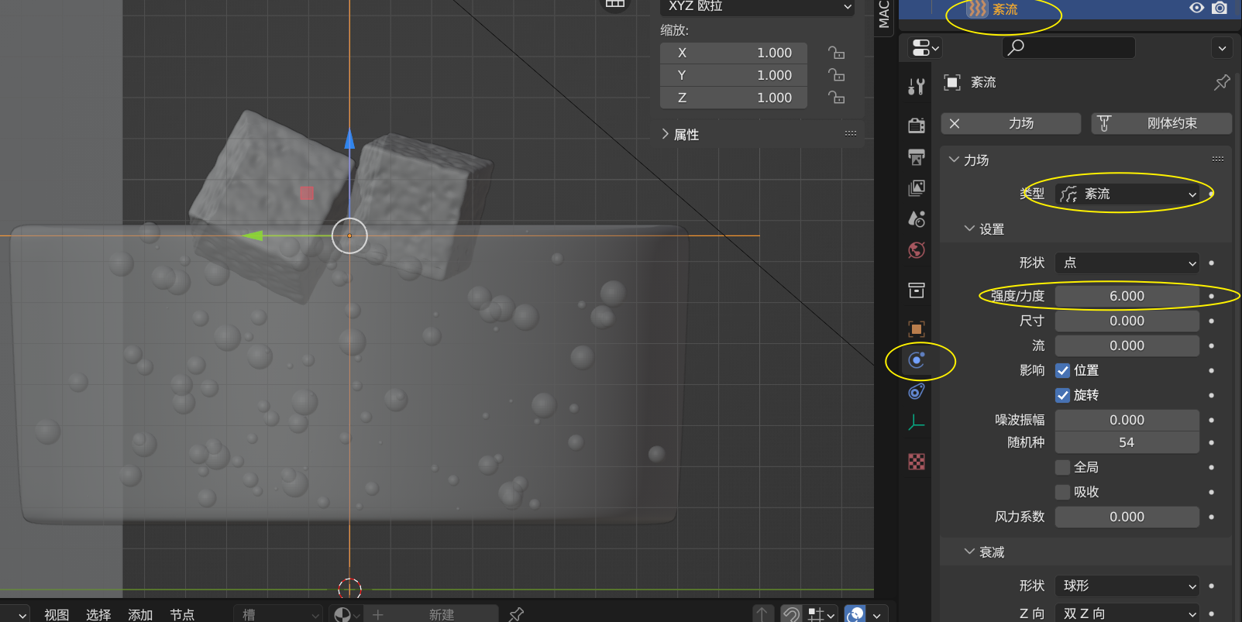Enable the 吸收 checkbox
This screenshot has height=622, width=1242.
point(1063,492)
